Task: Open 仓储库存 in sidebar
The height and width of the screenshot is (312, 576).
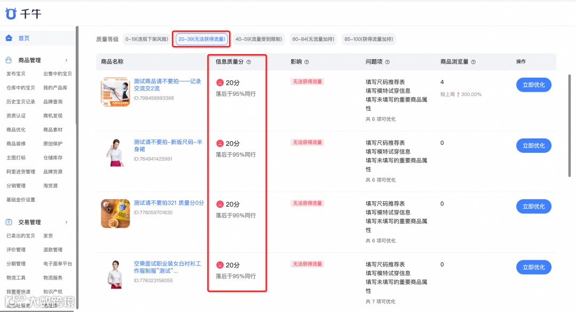Action: coord(53,158)
